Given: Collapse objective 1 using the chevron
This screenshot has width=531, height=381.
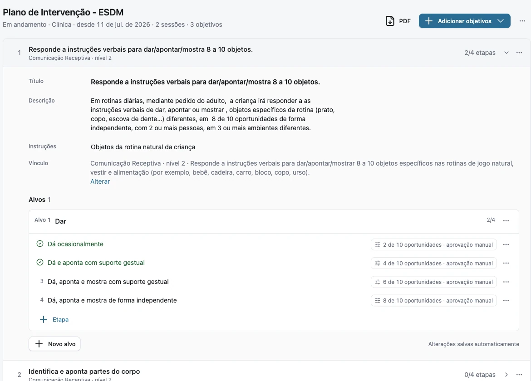Looking at the screenshot, I should pyautogui.click(x=506, y=53).
